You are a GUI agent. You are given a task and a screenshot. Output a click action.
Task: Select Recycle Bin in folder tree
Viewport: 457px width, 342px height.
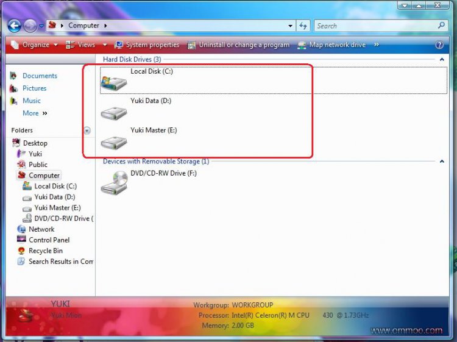[46, 251]
